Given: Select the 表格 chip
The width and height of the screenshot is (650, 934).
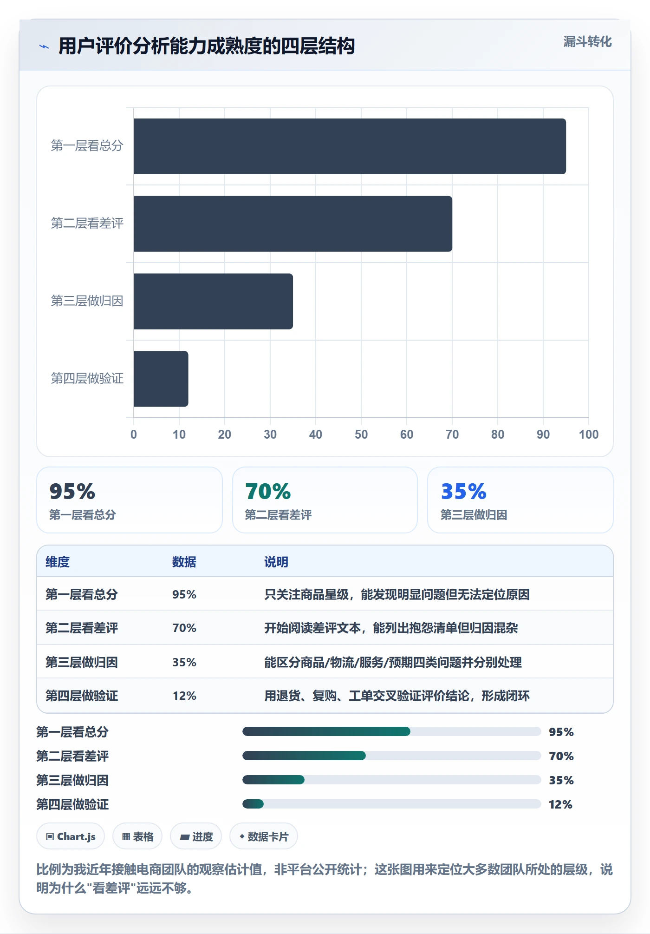Looking at the screenshot, I should (137, 836).
